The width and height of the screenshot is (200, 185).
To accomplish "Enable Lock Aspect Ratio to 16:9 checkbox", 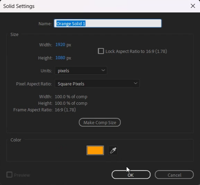I will (101, 51).
